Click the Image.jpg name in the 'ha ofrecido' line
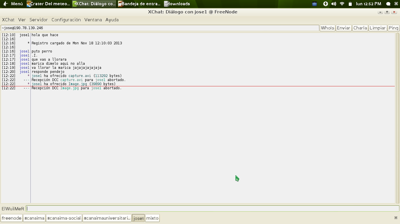The width and height of the screenshot is (400, 224). [78, 84]
